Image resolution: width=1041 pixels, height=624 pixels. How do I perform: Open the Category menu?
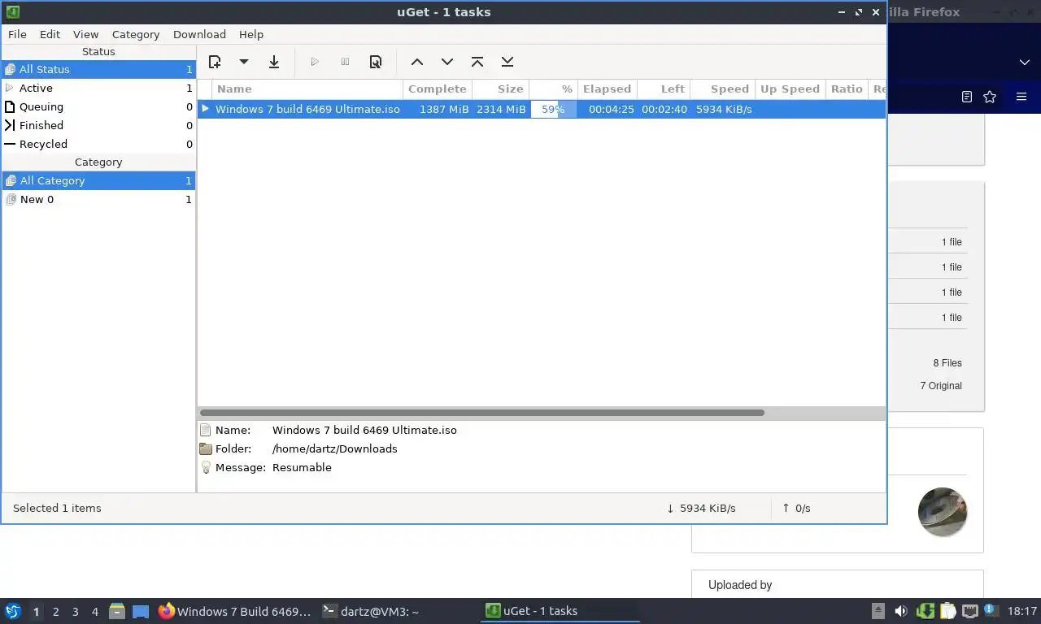point(136,34)
